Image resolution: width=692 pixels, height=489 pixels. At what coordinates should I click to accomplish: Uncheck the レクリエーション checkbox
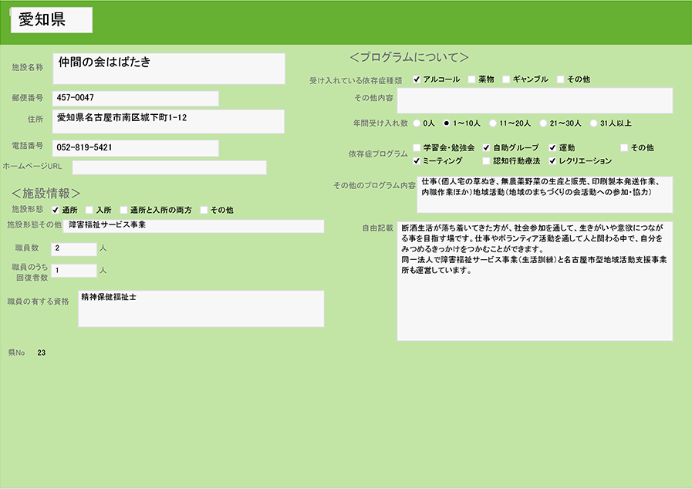pyautogui.click(x=552, y=161)
